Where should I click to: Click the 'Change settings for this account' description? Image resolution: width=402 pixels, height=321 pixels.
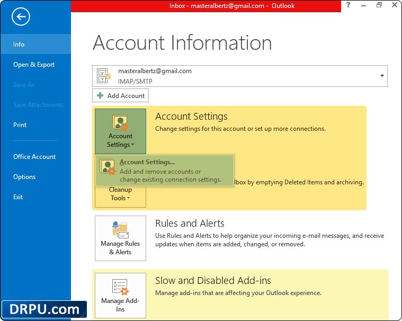click(240, 129)
